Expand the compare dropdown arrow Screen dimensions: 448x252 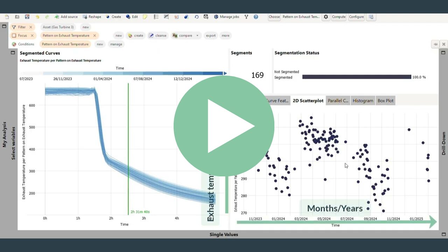pyautogui.click(x=197, y=36)
